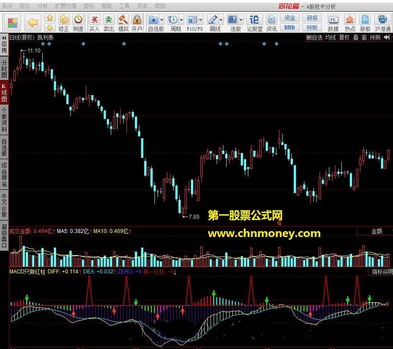Click the last blue diamond event marker
The image size is (393, 349).
point(276,44)
